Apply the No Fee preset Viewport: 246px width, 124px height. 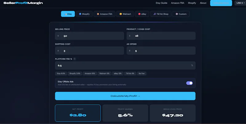point(142,73)
